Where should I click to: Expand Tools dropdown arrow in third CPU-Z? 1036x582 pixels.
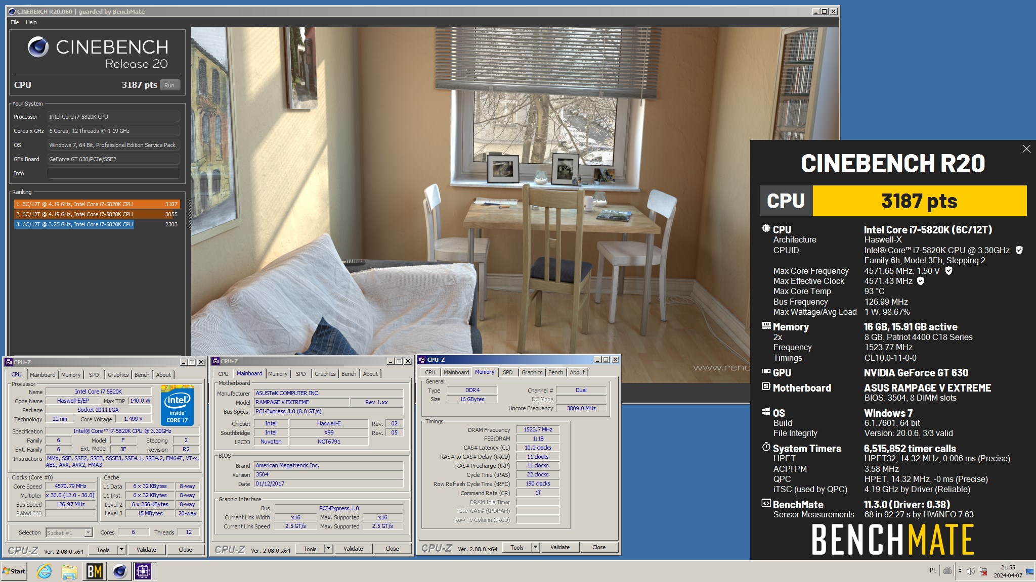(535, 547)
